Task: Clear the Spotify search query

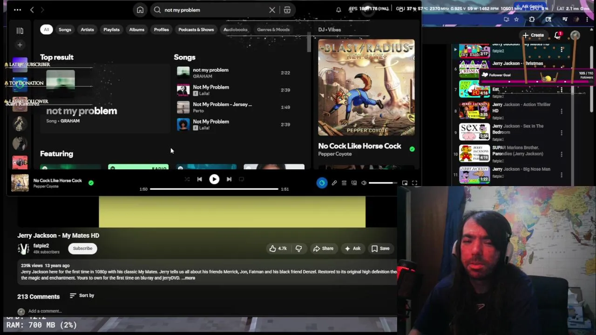Action: tap(272, 10)
